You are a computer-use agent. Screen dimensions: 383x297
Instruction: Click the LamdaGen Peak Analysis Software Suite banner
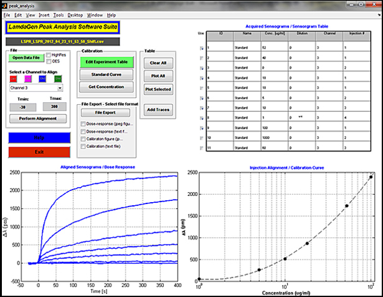(63, 27)
